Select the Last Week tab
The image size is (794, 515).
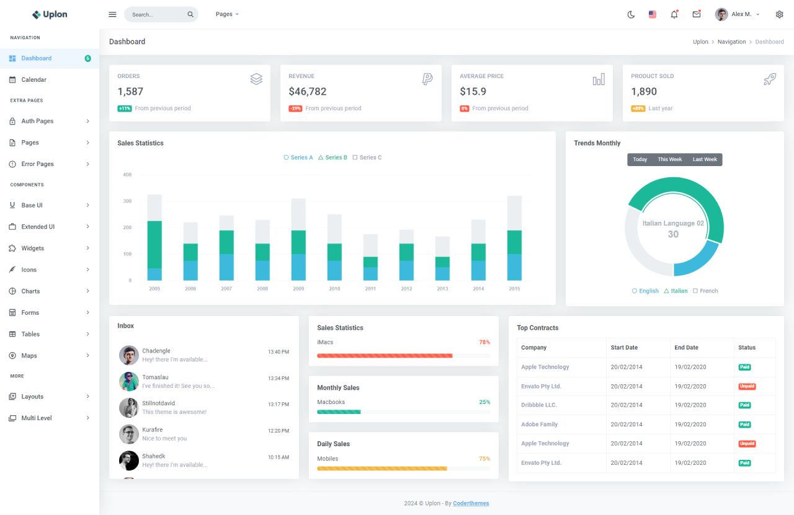click(x=705, y=160)
